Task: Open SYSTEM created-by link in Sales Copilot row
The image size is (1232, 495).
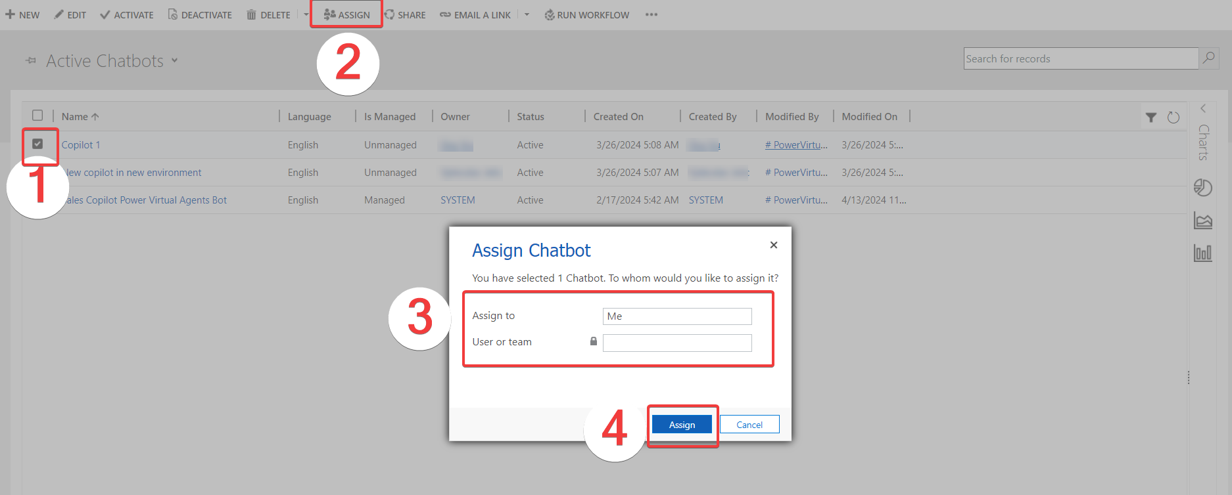Action: pyautogui.click(x=706, y=200)
